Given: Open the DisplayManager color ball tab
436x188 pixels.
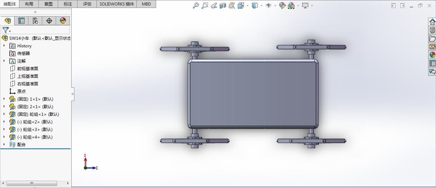Looking at the screenshot, I should pyautogui.click(x=63, y=21).
